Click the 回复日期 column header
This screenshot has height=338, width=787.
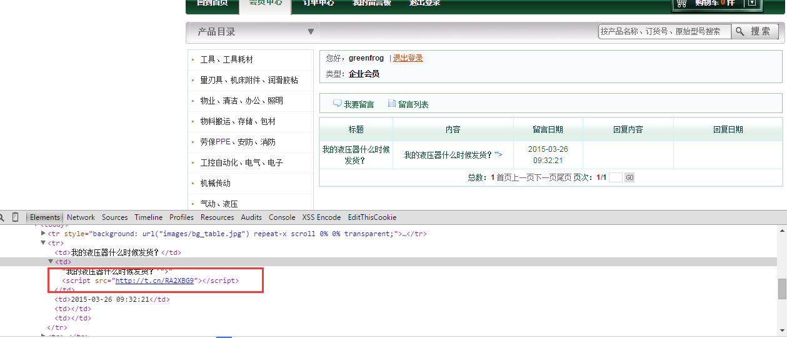pyautogui.click(x=728, y=129)
